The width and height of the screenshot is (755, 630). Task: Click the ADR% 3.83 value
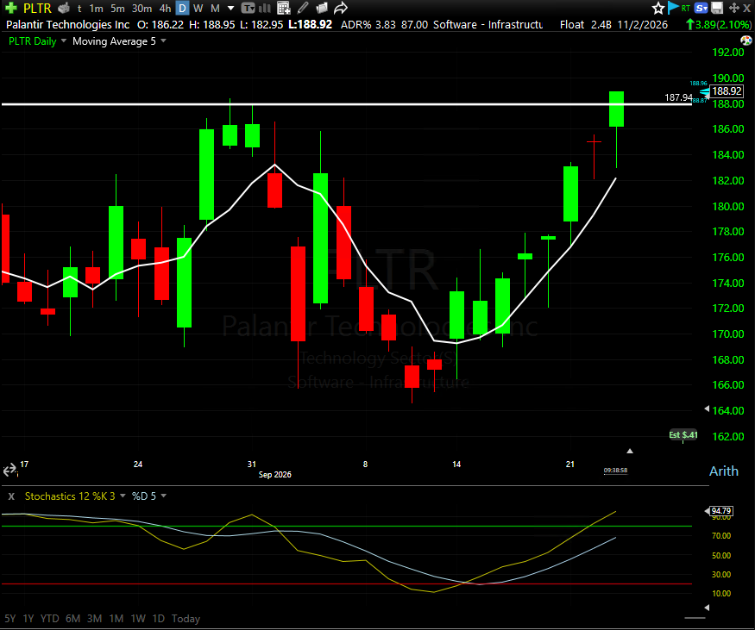point(368,24)
